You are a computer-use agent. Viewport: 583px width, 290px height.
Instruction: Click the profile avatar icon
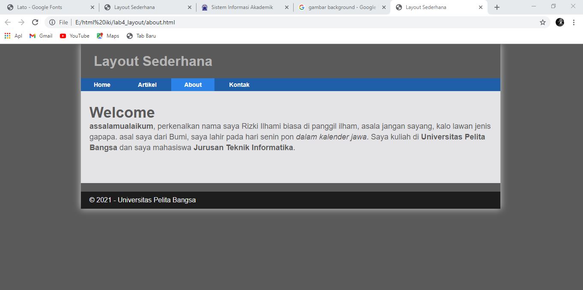(x=560, y=22)
